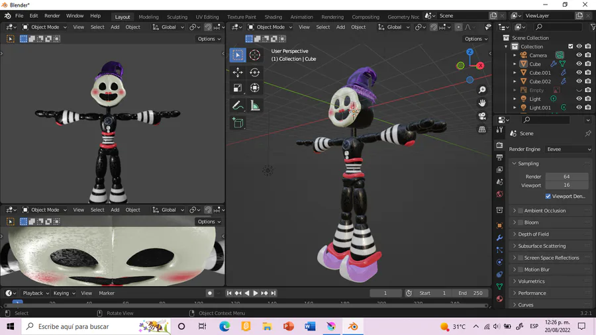Image resolution: width=596 pixels, height=335 pixels.
Task: Open the File menu
Action: click(19, 16)
